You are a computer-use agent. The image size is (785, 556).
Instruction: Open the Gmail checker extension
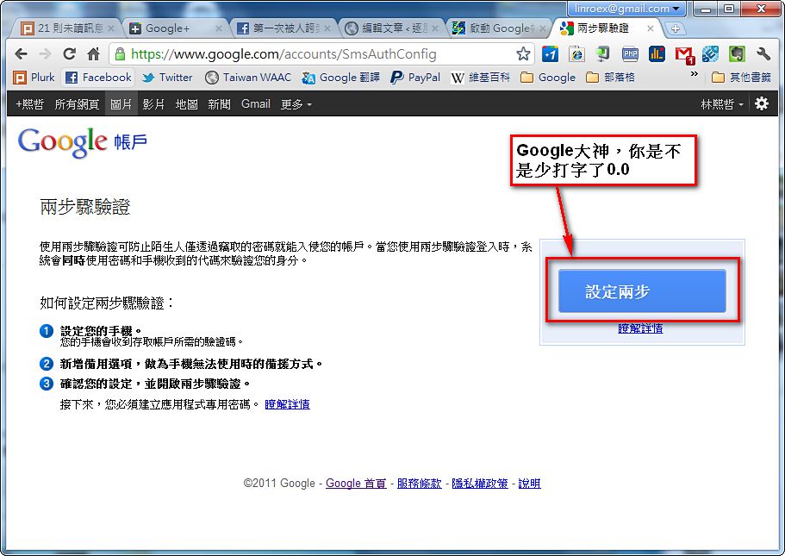click(684, 54)
